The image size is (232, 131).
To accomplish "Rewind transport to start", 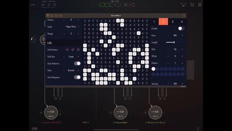I will tap(43, 5).
